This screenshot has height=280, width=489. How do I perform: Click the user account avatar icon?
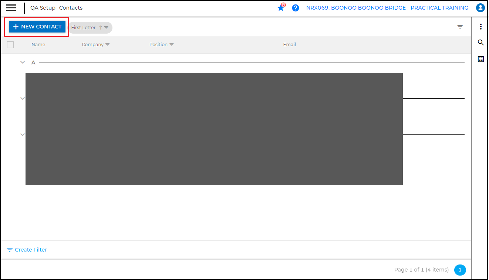[480, 7]
